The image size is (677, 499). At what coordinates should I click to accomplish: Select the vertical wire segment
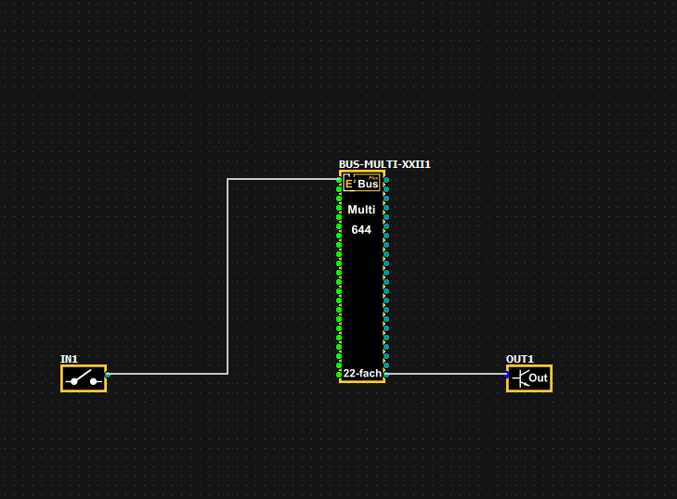pyautogui.click(x=228, y=278)
